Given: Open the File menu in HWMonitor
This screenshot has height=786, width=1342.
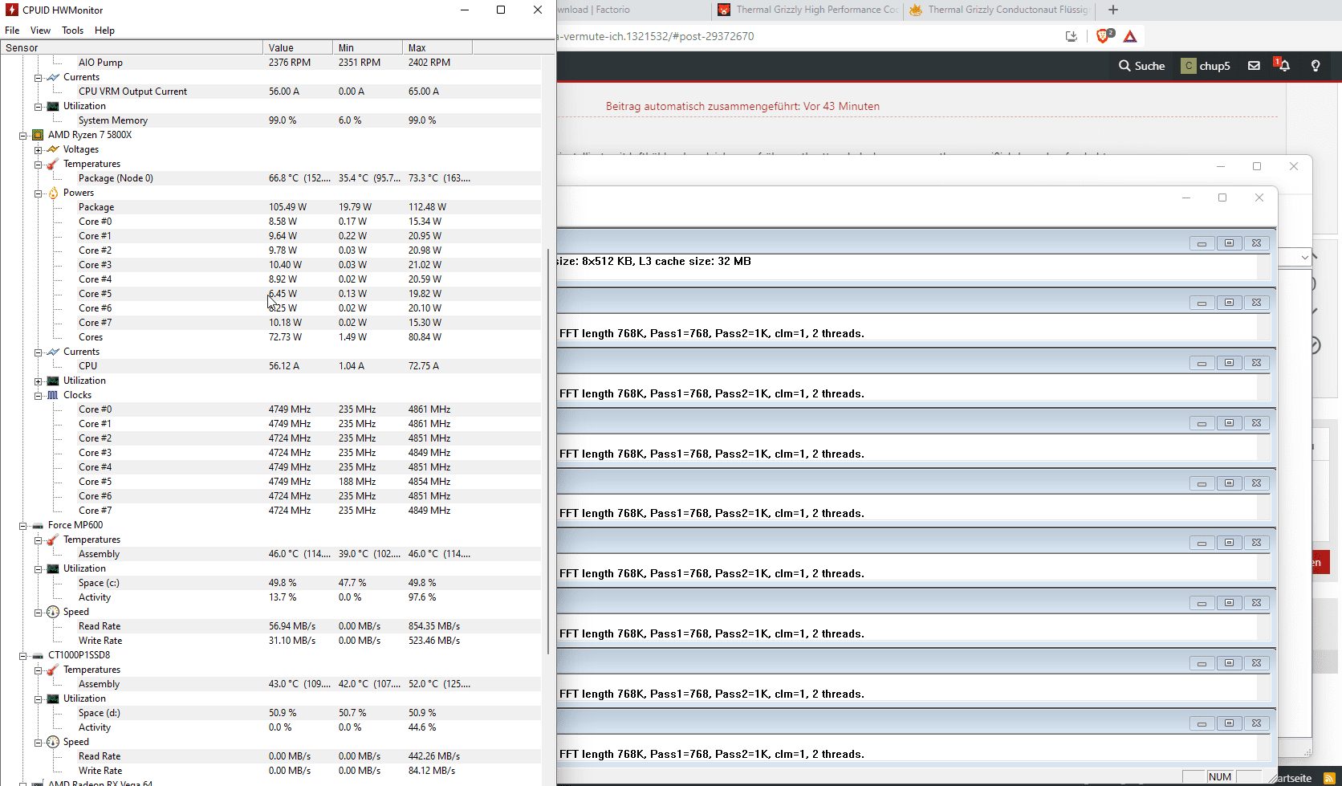Looking at the screenshot, I should pyautogui.click(x=12, y=31).
